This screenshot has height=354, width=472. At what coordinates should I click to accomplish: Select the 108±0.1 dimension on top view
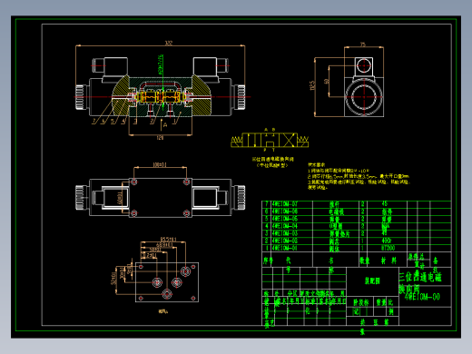(x=160, y=164)
